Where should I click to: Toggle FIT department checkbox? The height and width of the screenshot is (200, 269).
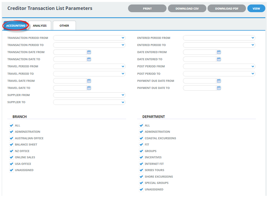tap(141, 144)
